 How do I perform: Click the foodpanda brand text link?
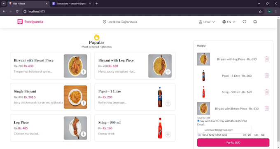[34, 22]
